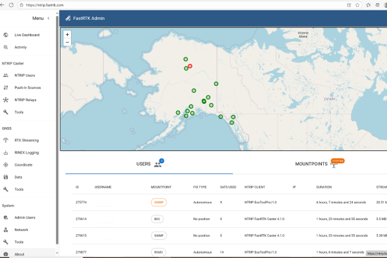Click the Network icon in sidebar
Image resolution: width=387 pixels, height=258 pixels.
[6, 230]
